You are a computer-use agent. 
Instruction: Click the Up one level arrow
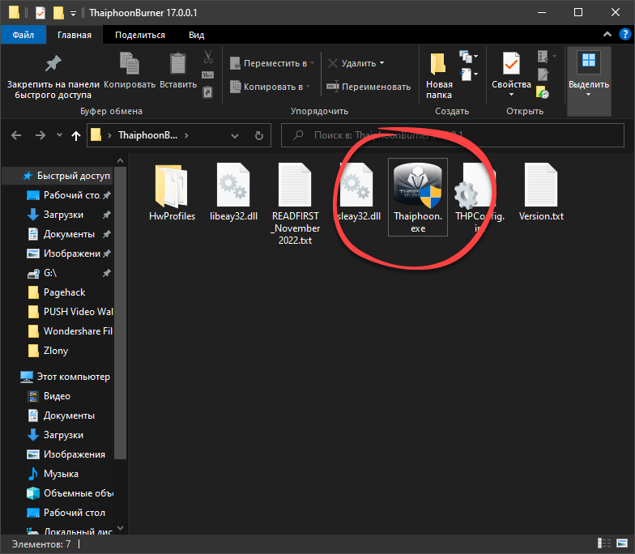pos(76,136)
